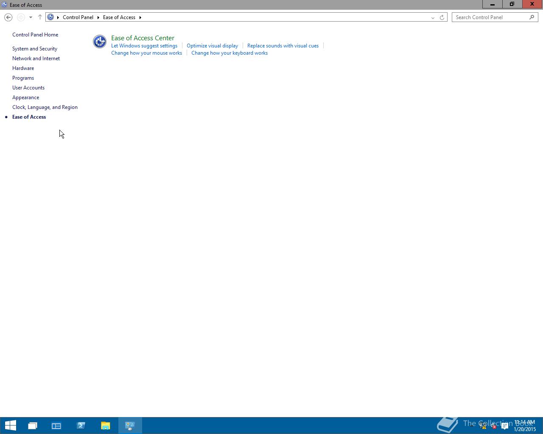Click the Back navigation arrow
This screenshot has width=543, height=434.
tap(8, 17)
